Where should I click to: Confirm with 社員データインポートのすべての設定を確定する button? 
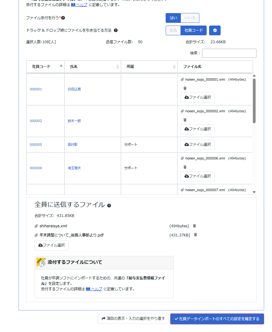point(217,319)
